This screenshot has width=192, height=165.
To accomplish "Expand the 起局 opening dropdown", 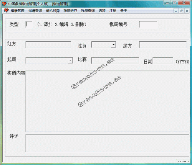I will [70, 60].
